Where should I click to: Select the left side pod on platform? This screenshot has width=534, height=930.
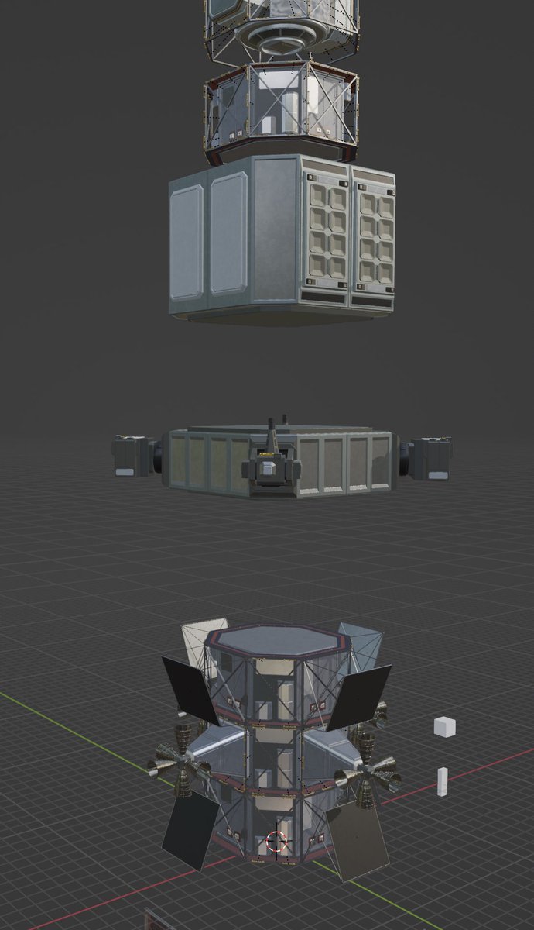point(135,455)
